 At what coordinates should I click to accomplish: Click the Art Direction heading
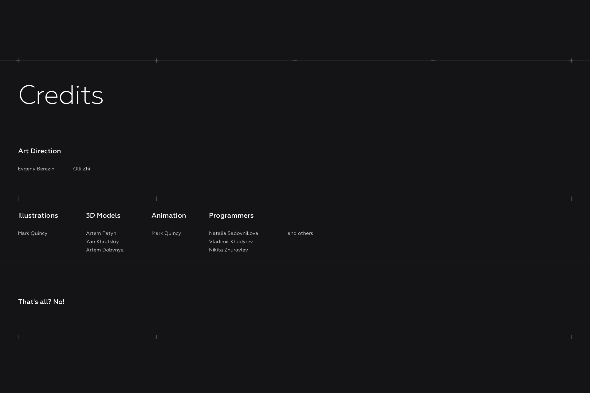coord(40,151)
